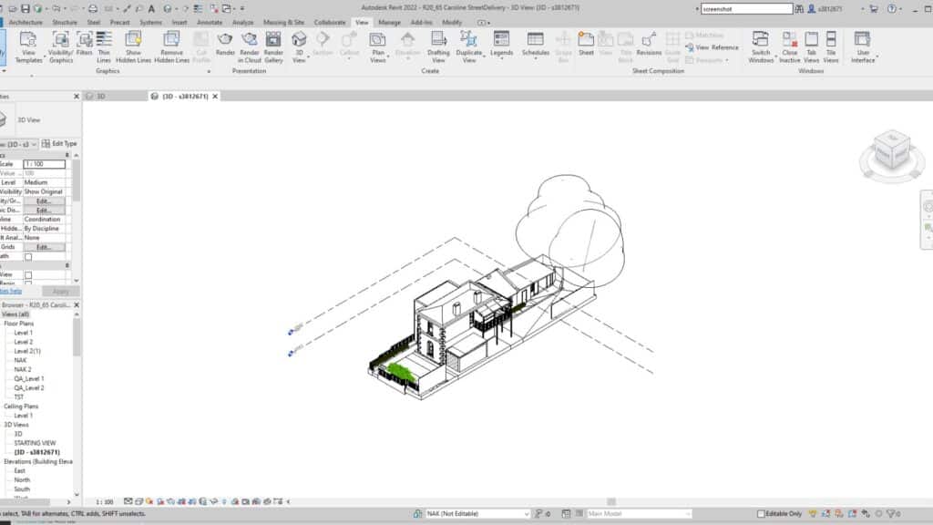Image resolution: width=933 pixels, height=525 pixels.
Task: Open the Collaborate ribbon tab
Action: (330, 22)
